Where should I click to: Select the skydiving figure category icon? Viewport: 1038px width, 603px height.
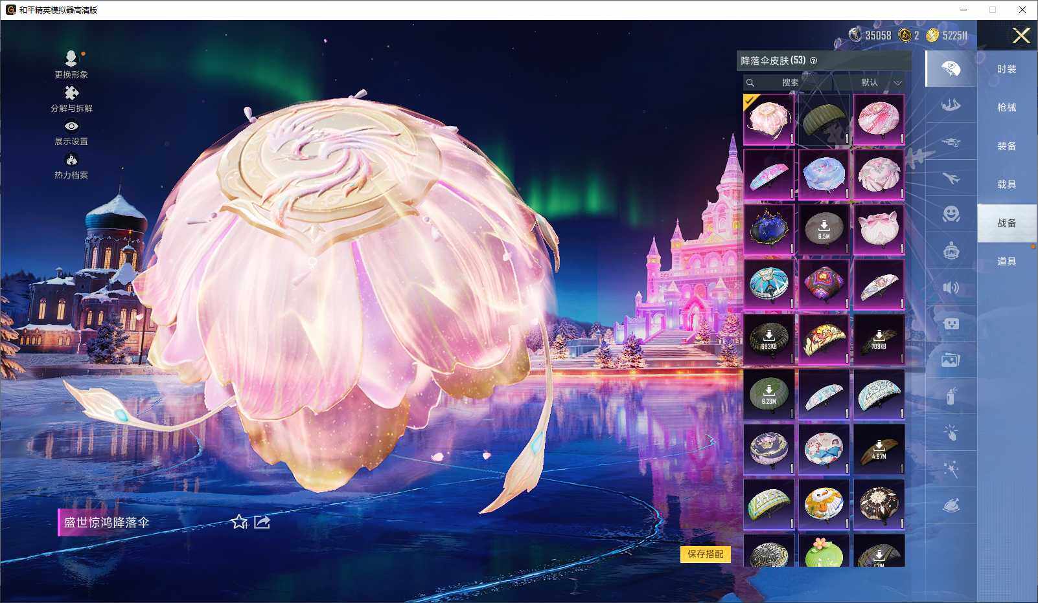(951, 105)
